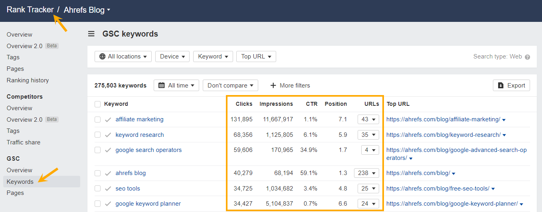Expand the 238 URLs dropdown for ahrefs blog
The image size is (542, 212).
pos(366,173)
